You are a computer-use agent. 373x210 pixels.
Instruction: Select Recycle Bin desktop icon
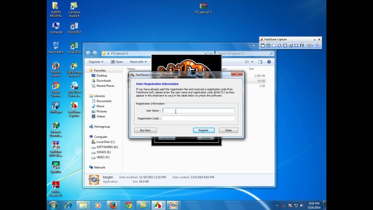click(56, 48)
